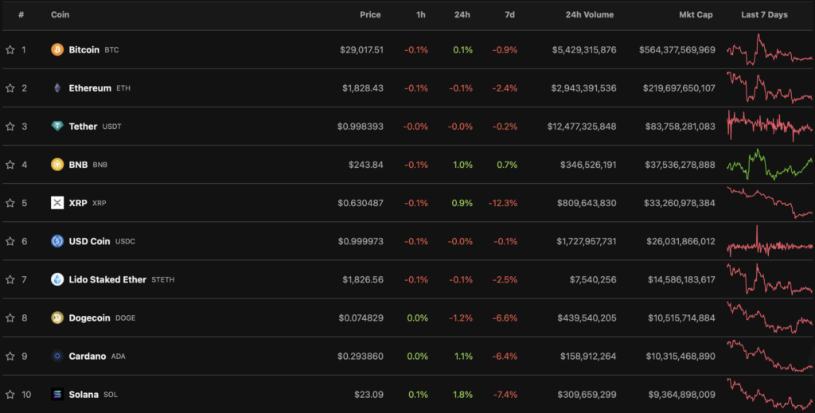Sort coins by Mkt Cap header
Viewport: 815px width, 413px height.
(696, 14)
